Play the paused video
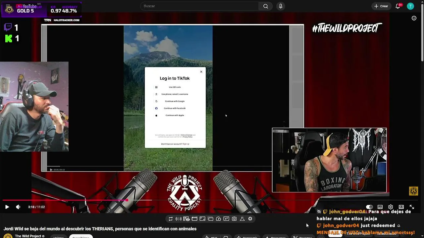The width and height of the screenshot is (424, 238). coord(7,207)
